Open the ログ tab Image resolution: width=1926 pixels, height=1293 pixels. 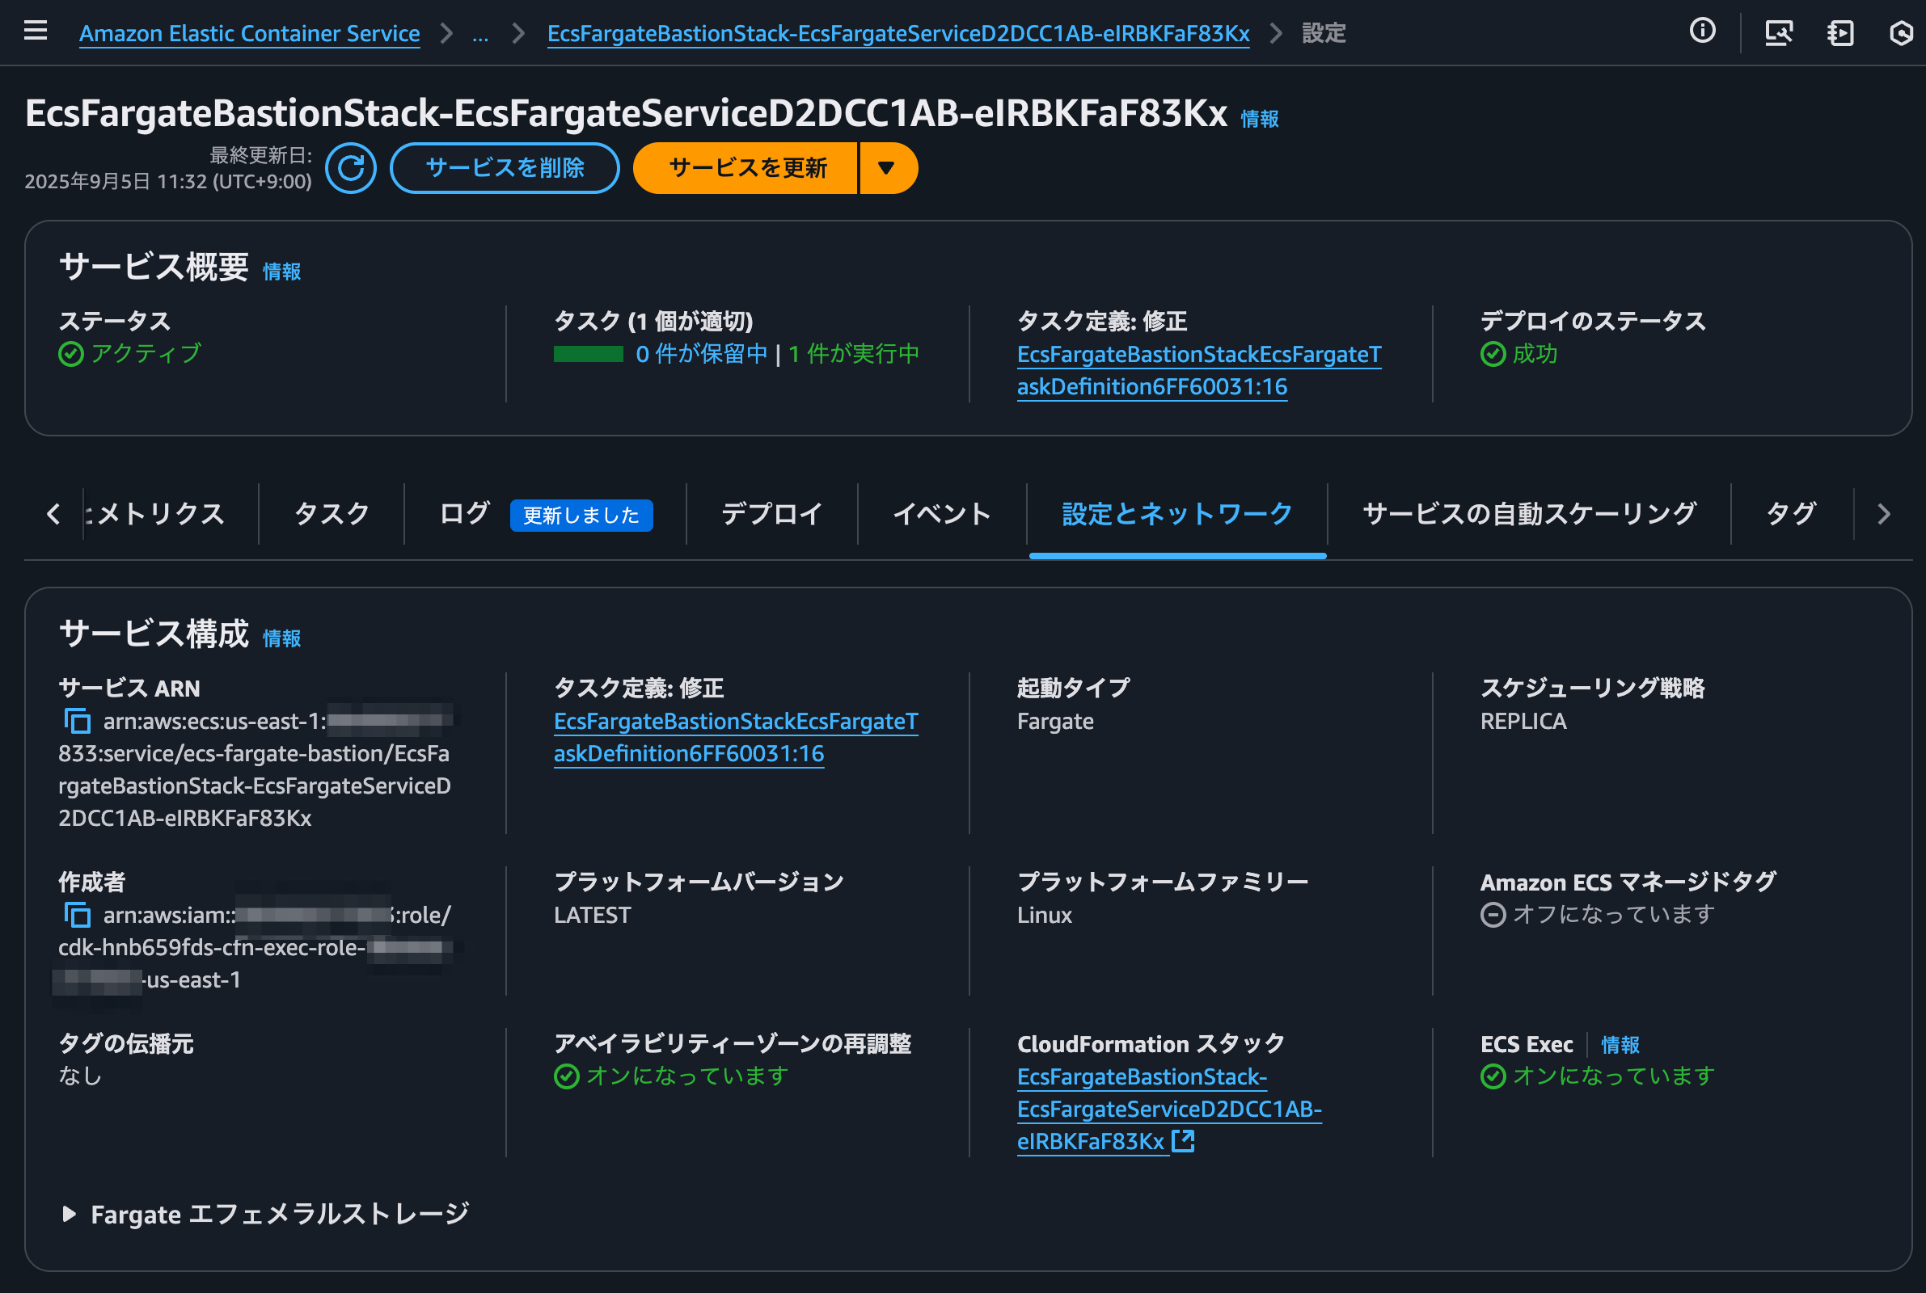pyautogui.click(x=464, y=514)
